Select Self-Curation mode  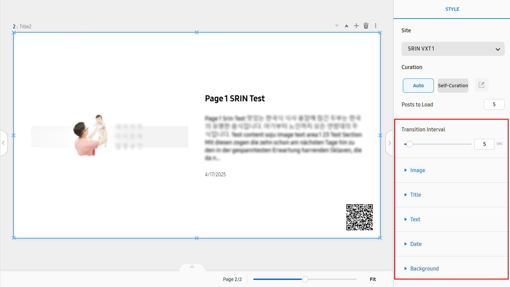[453, 86]
